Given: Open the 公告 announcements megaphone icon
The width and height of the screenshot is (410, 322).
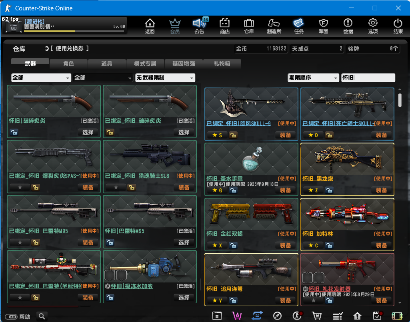Looking at the screenshot, I should tap(199, 26).
